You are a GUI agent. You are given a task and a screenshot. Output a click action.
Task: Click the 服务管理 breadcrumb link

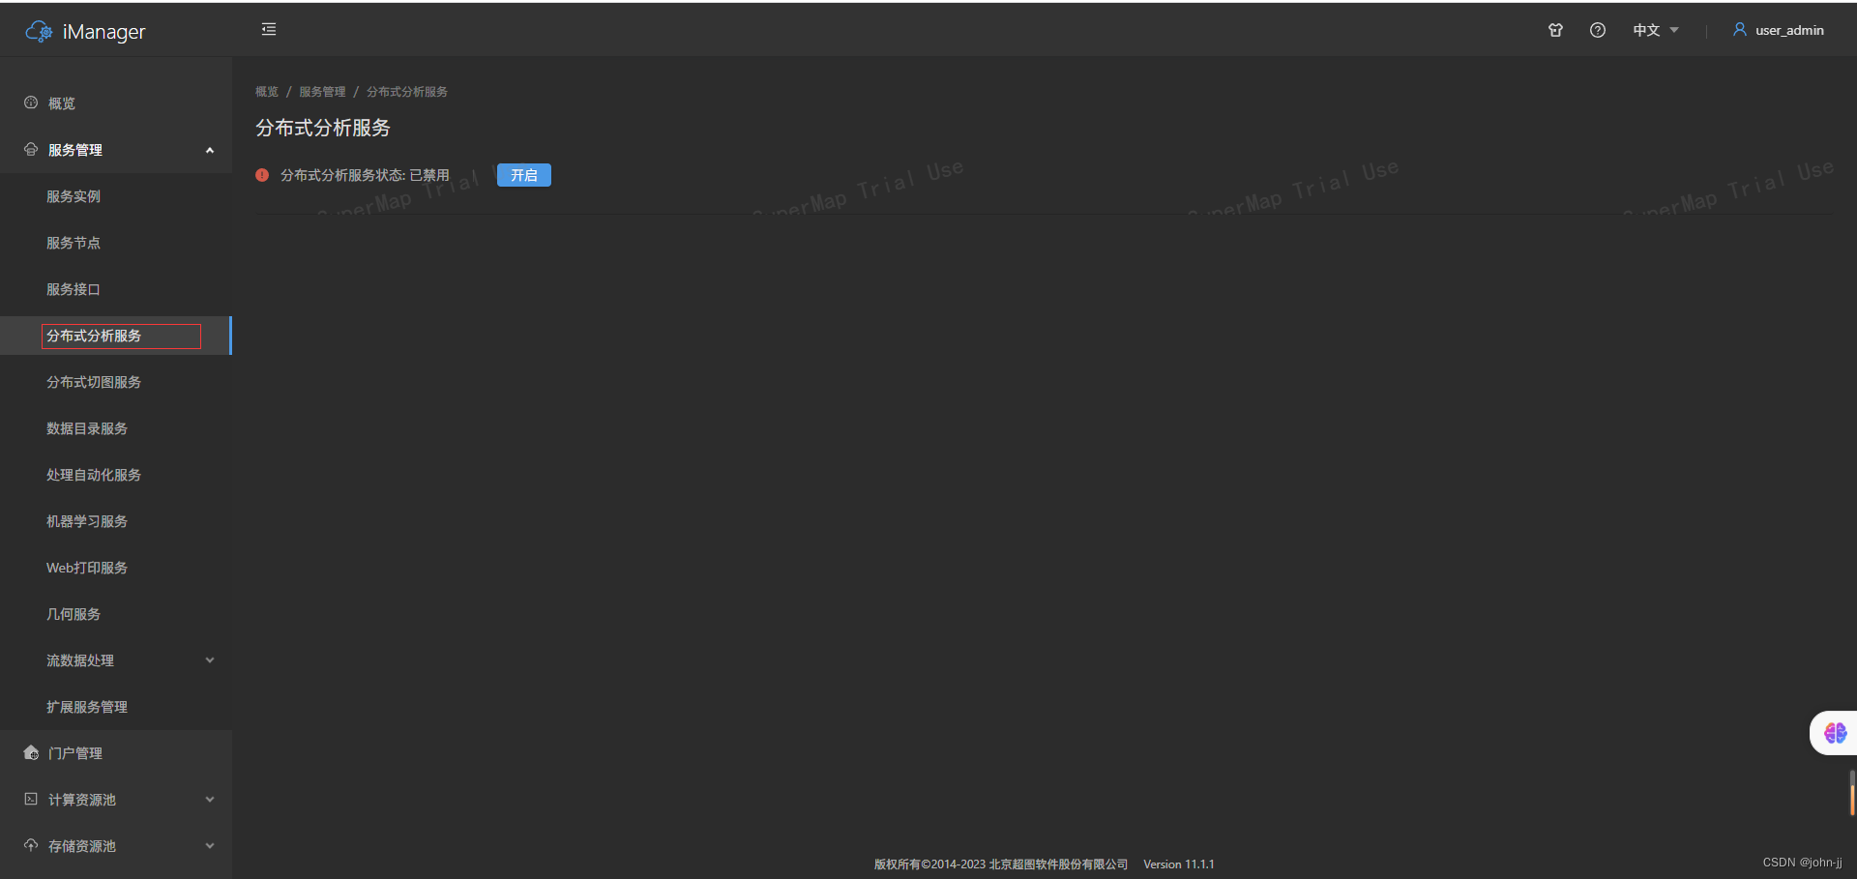[322, 92]
